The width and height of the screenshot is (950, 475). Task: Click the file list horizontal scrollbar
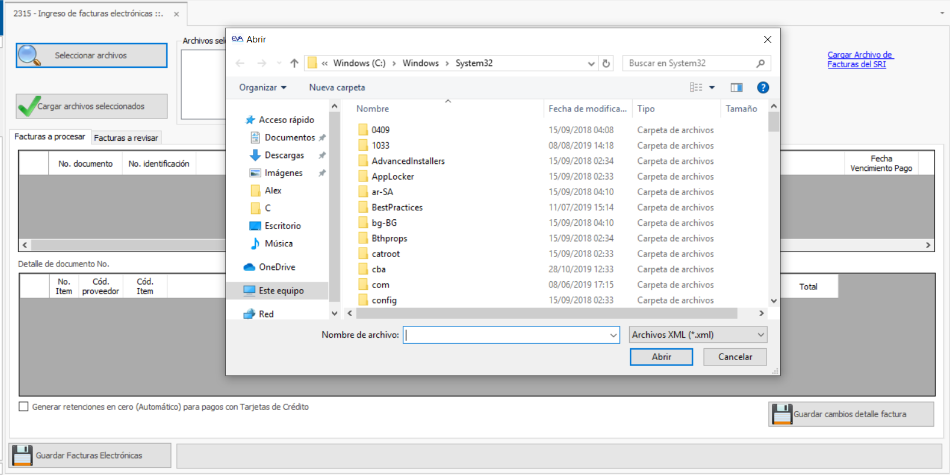(x=547, y=314)
